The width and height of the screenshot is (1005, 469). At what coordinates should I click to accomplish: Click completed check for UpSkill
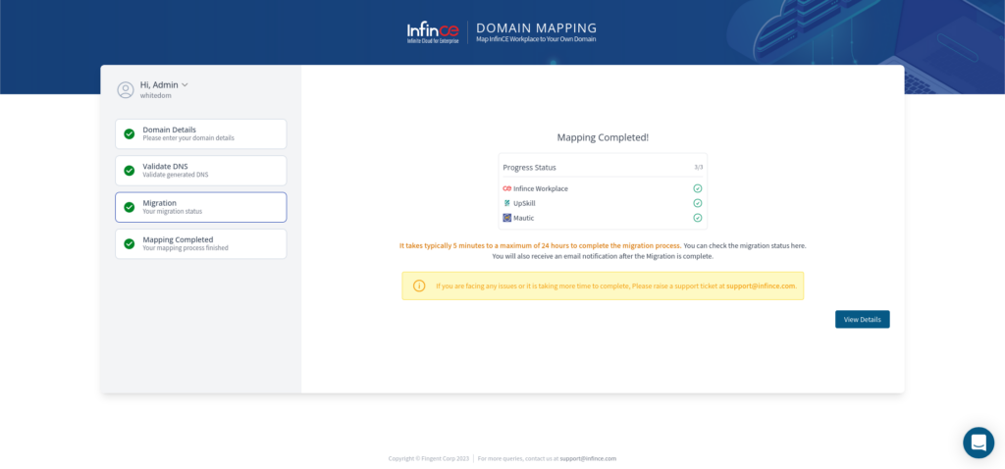coord(698,203)
